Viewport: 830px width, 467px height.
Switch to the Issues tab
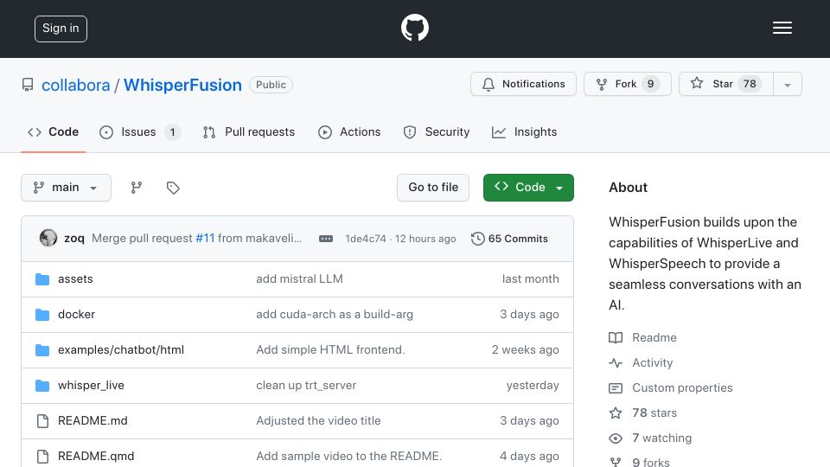click(140, 131)
